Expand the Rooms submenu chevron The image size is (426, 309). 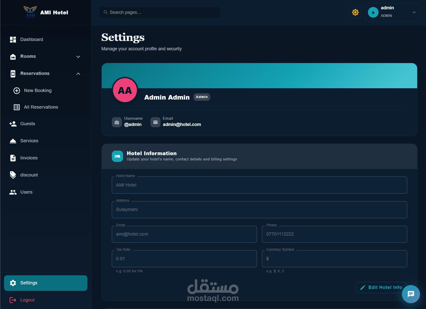78,57
